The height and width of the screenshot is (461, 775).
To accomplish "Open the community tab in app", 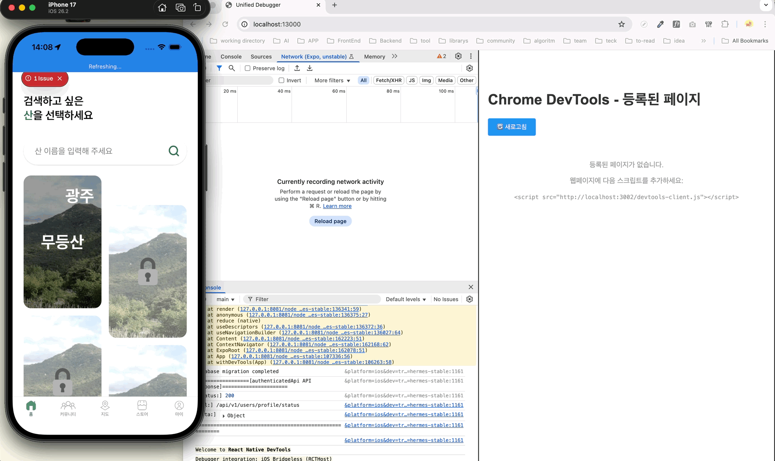I will [x=68, y=408].
